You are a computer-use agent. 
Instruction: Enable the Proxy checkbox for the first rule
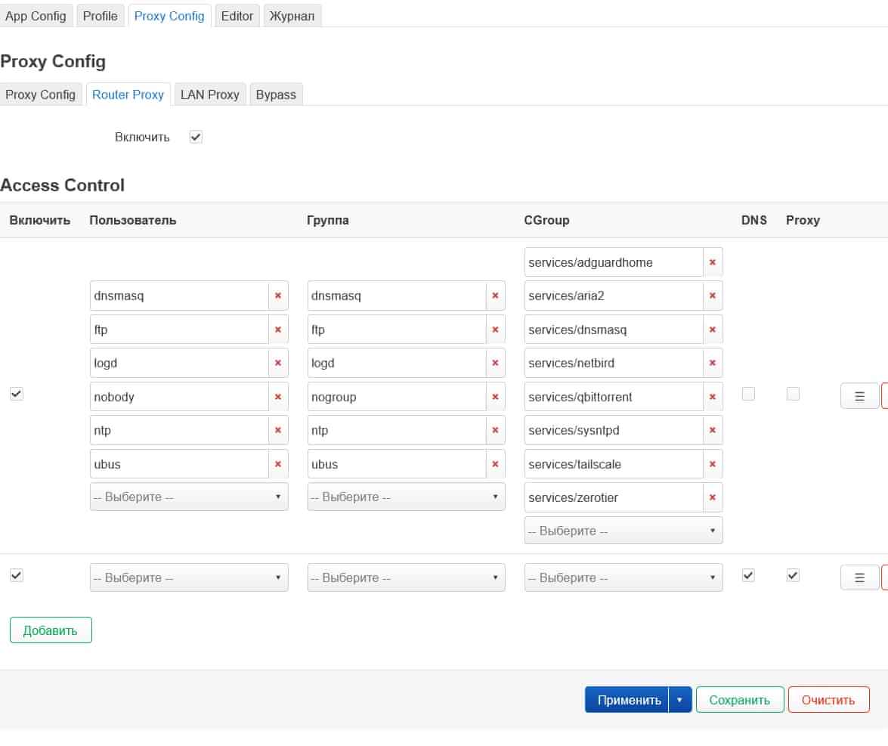coord(792,394)
